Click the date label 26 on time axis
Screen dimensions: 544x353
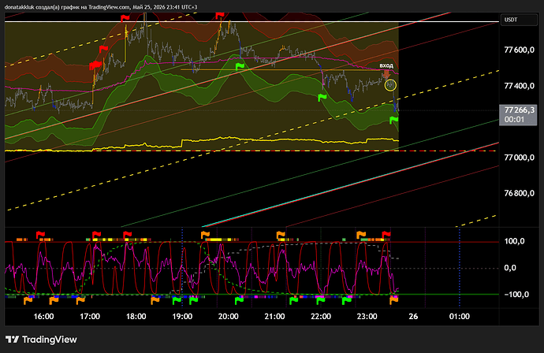[x=413, y=316]
